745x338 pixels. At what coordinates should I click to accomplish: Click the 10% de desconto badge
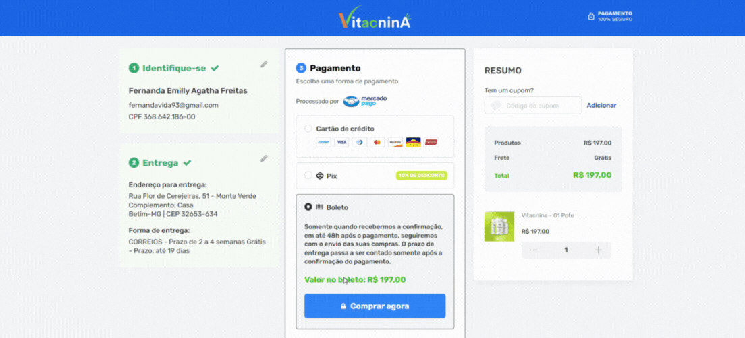point(422,176)
